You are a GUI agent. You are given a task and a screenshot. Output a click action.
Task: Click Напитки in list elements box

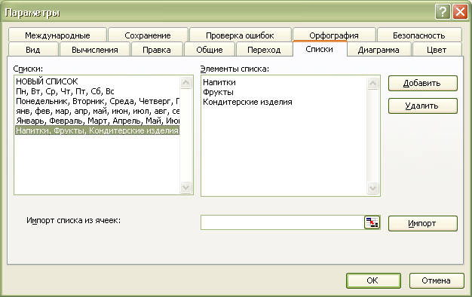(219, 82)
